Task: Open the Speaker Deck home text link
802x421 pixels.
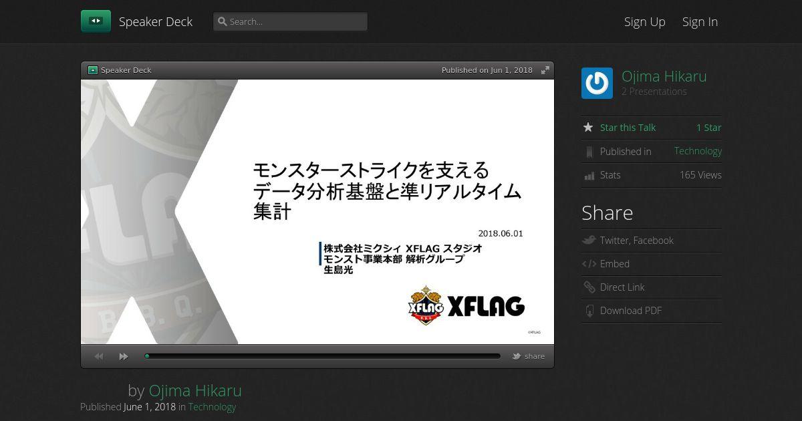Action: point(156,21)
